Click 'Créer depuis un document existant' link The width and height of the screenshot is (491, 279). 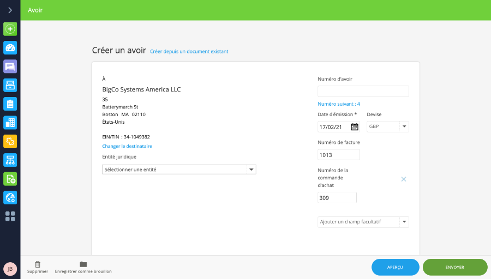point(189,52)
